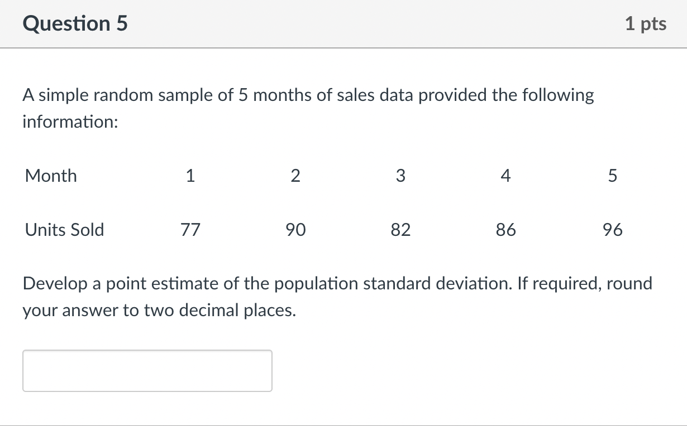This screenshot has width=687, height=426.
Task: Select the value 96 in the table
Action: (611, 229)
